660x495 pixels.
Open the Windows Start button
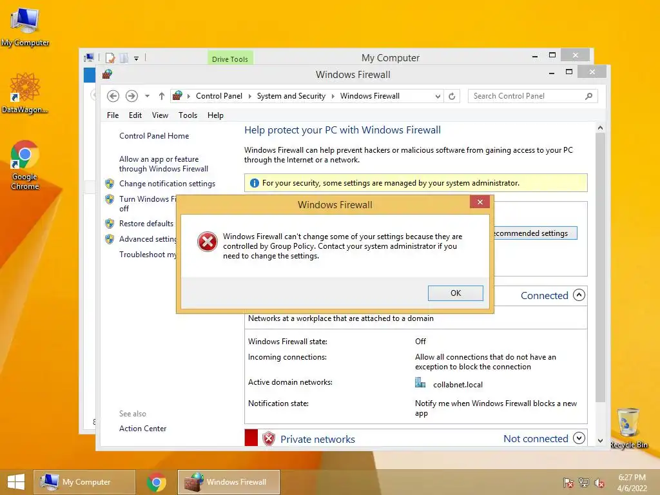[16, 482]
